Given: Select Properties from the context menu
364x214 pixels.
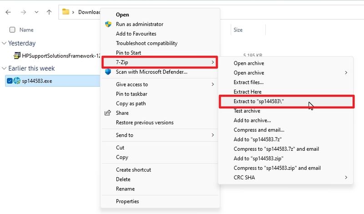Looking at the screenshot, I should coord(127,201).
